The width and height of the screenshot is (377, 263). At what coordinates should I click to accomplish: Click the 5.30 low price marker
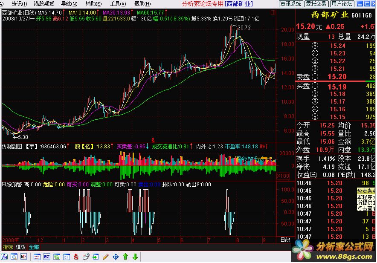click(x=23, y=137)
